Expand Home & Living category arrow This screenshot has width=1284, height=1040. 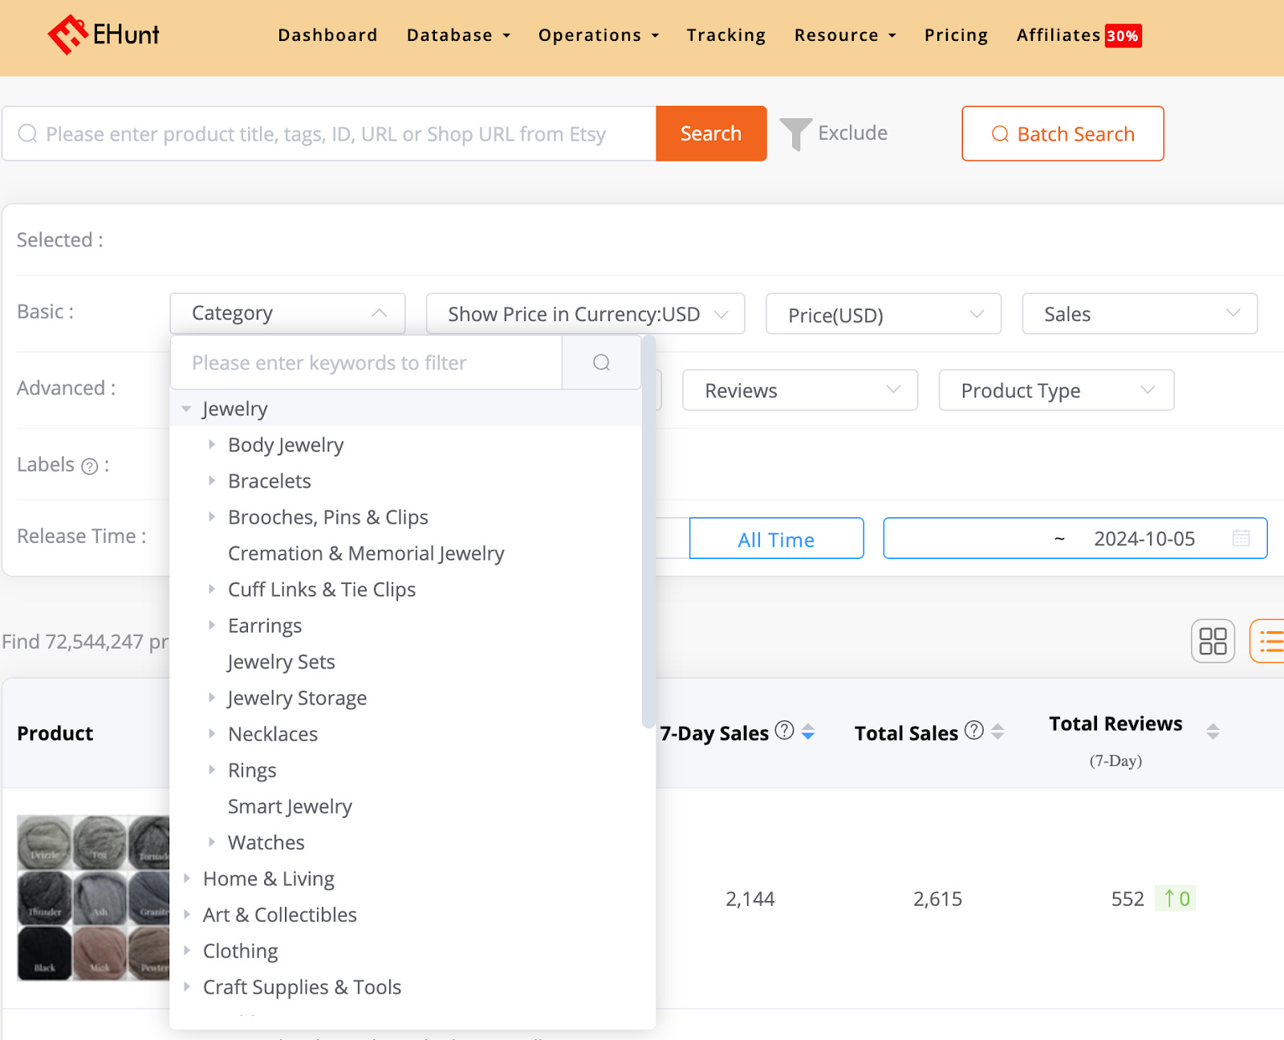pyautogui.click(x=186, y=878)
